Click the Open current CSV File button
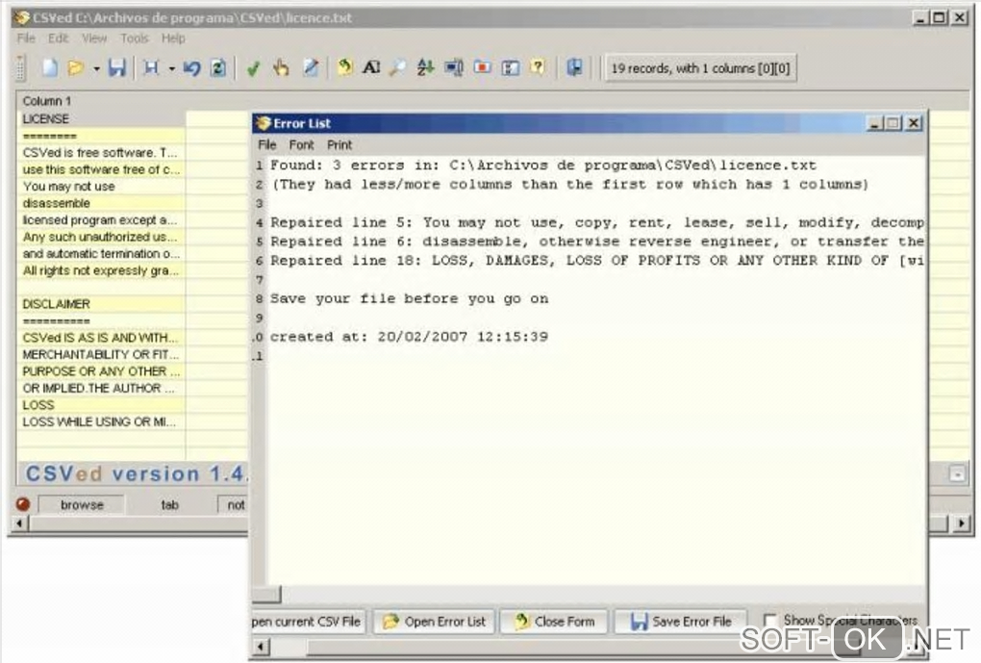Image resolution: width=981 pixels, height=663 pixels. tap(308, 622)
